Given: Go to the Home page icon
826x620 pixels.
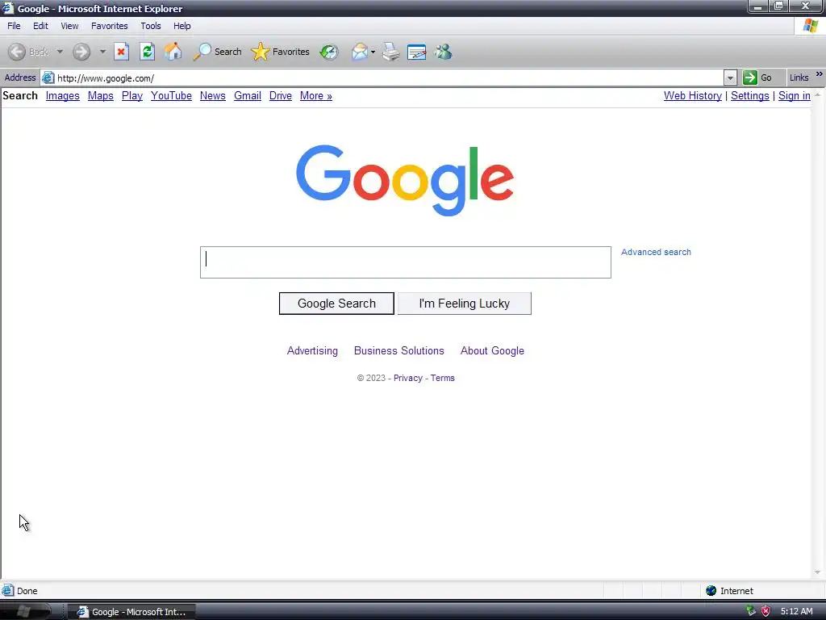Looking at the screenshot, I should coord(173,52).
